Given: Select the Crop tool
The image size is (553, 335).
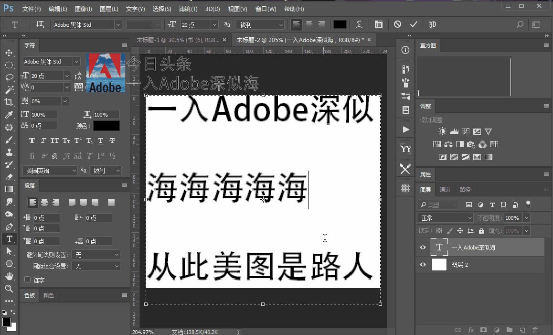Looking at the screenshot, I should [8, 101].
